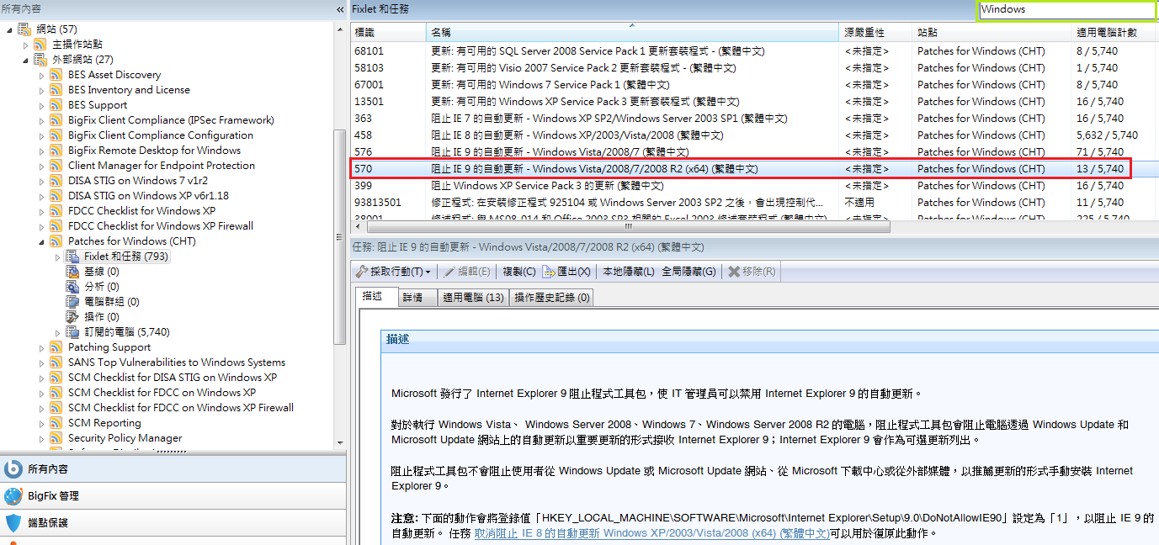Viewport: 1159px width, 545px height.
Task: Select the SCM Reporting site icon
Action: (x=56, y=423)
